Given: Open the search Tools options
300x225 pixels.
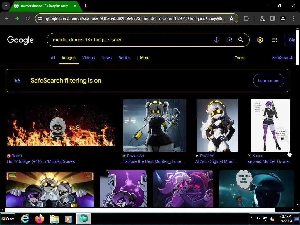Looking at the screenshot, I should point(239,58).
